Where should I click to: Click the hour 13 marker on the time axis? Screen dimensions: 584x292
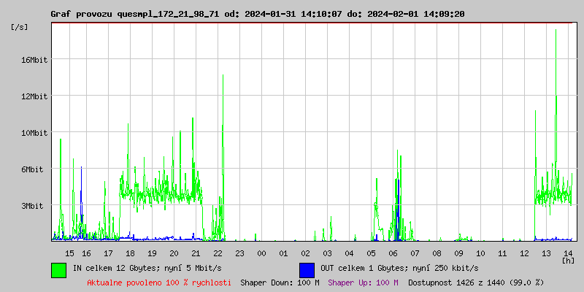[x=547, y=253]
